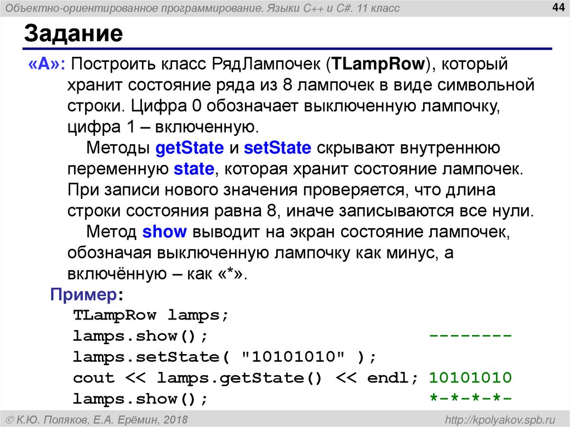Screen dimensions: 570x427
Task: Click the green output 10101010
Action: (x=470, y=377)
